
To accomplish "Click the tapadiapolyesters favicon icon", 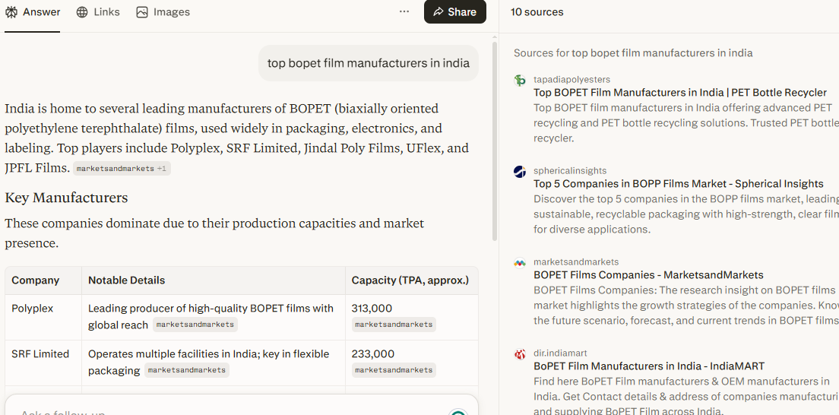I will point(520,81).
